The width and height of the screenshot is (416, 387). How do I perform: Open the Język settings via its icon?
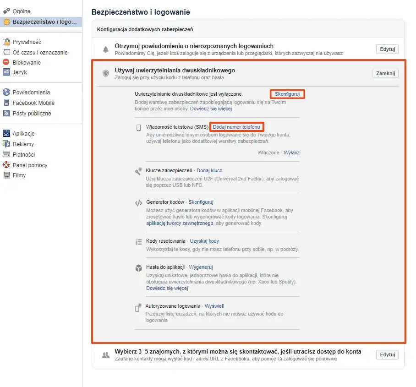click(6, 72)
